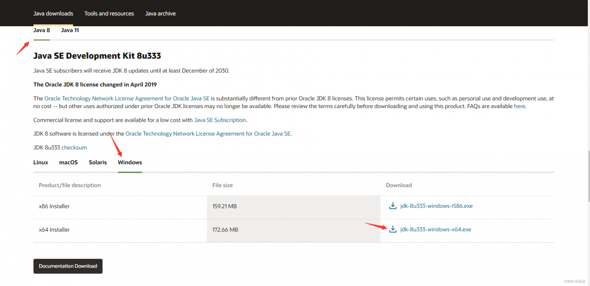This screenshot has width=590, height=286.
Task: Click the 'x64 Installer' description cell
Action: click(120, 231)
